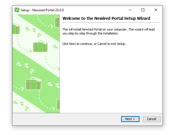The width and height of the screenshot is (178, 135).
Task: Click the Next > button
Action: (130, 119)
